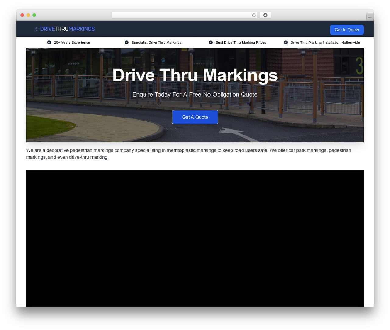Click the 'Drive Thru Markings' hero heading
Screen dimensions: 390x330
pos(195,75)
